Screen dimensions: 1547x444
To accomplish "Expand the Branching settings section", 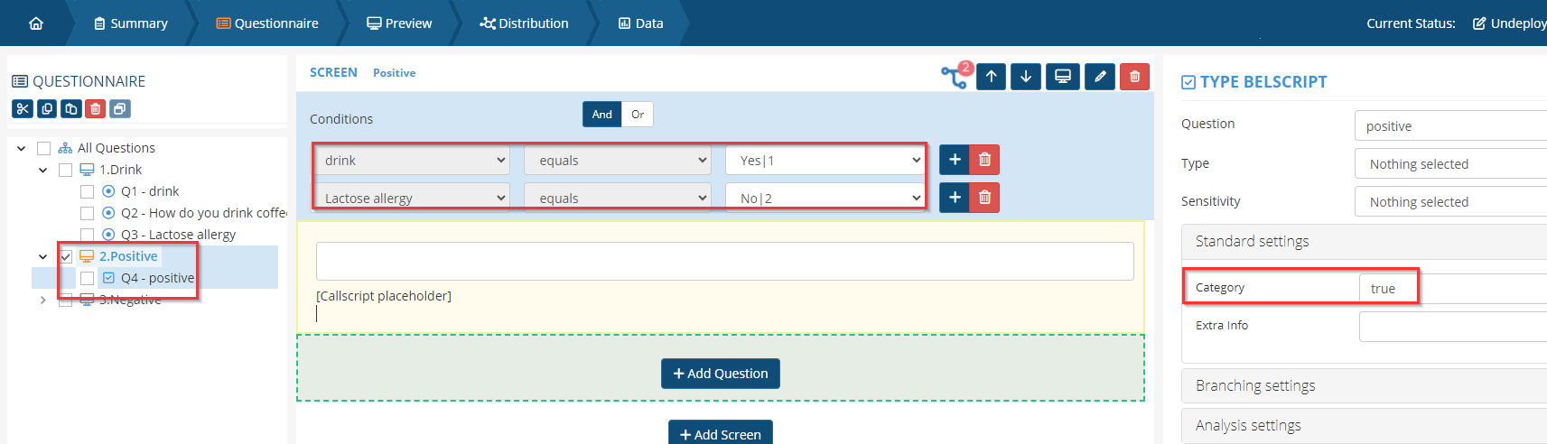I will tap(1255, 385).
